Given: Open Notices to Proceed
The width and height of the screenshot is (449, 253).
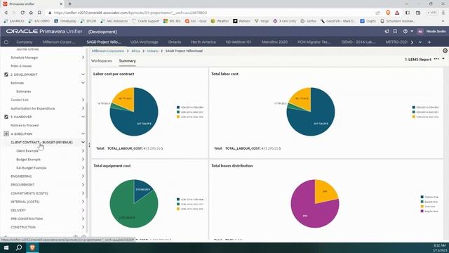Looking at the screenshot, I should click(x=25, y=125).
